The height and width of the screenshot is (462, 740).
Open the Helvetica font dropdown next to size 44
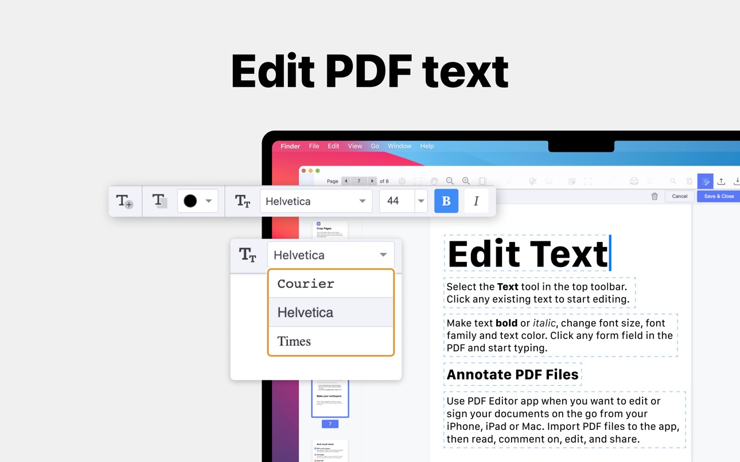(316, 201)
